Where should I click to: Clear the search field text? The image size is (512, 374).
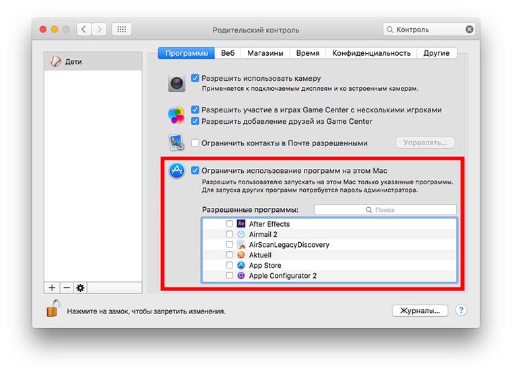[470, 30]
